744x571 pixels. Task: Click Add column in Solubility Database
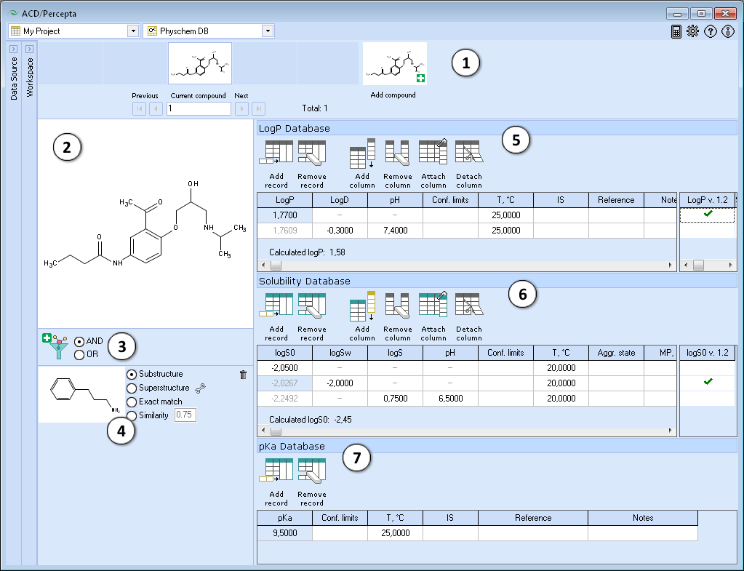(x=362, y=317)
